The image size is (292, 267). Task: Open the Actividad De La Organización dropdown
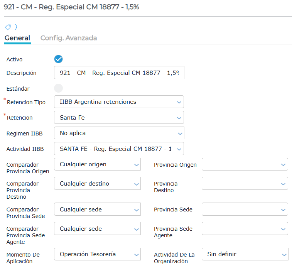point(245,254)
